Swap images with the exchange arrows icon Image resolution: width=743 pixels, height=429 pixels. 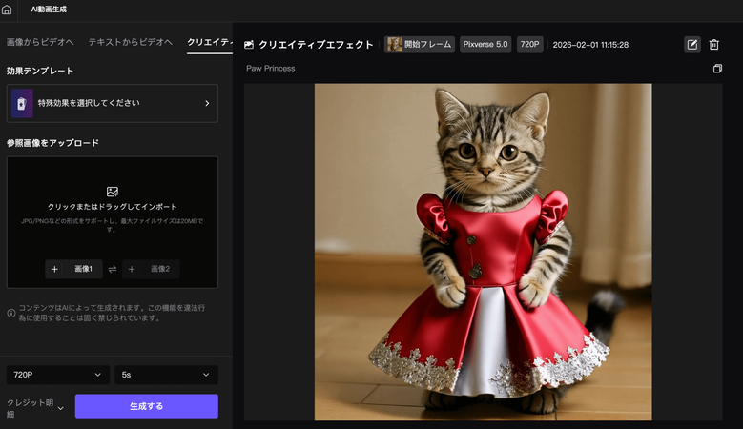pyautogui.click(x=113, y=269)
